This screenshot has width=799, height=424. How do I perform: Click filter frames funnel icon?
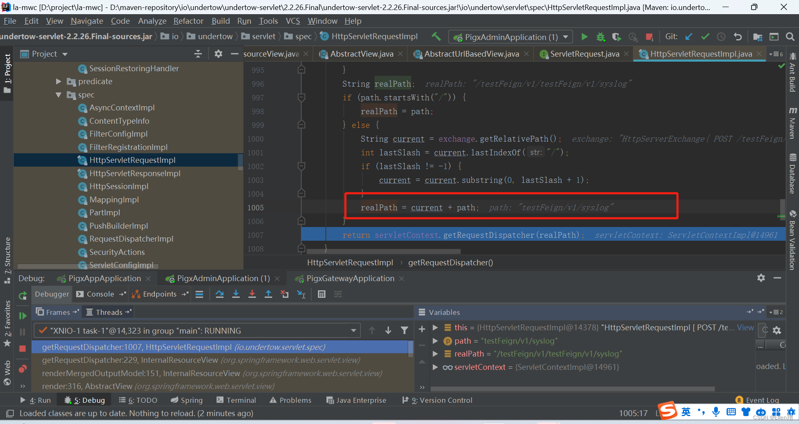point(404,330)
